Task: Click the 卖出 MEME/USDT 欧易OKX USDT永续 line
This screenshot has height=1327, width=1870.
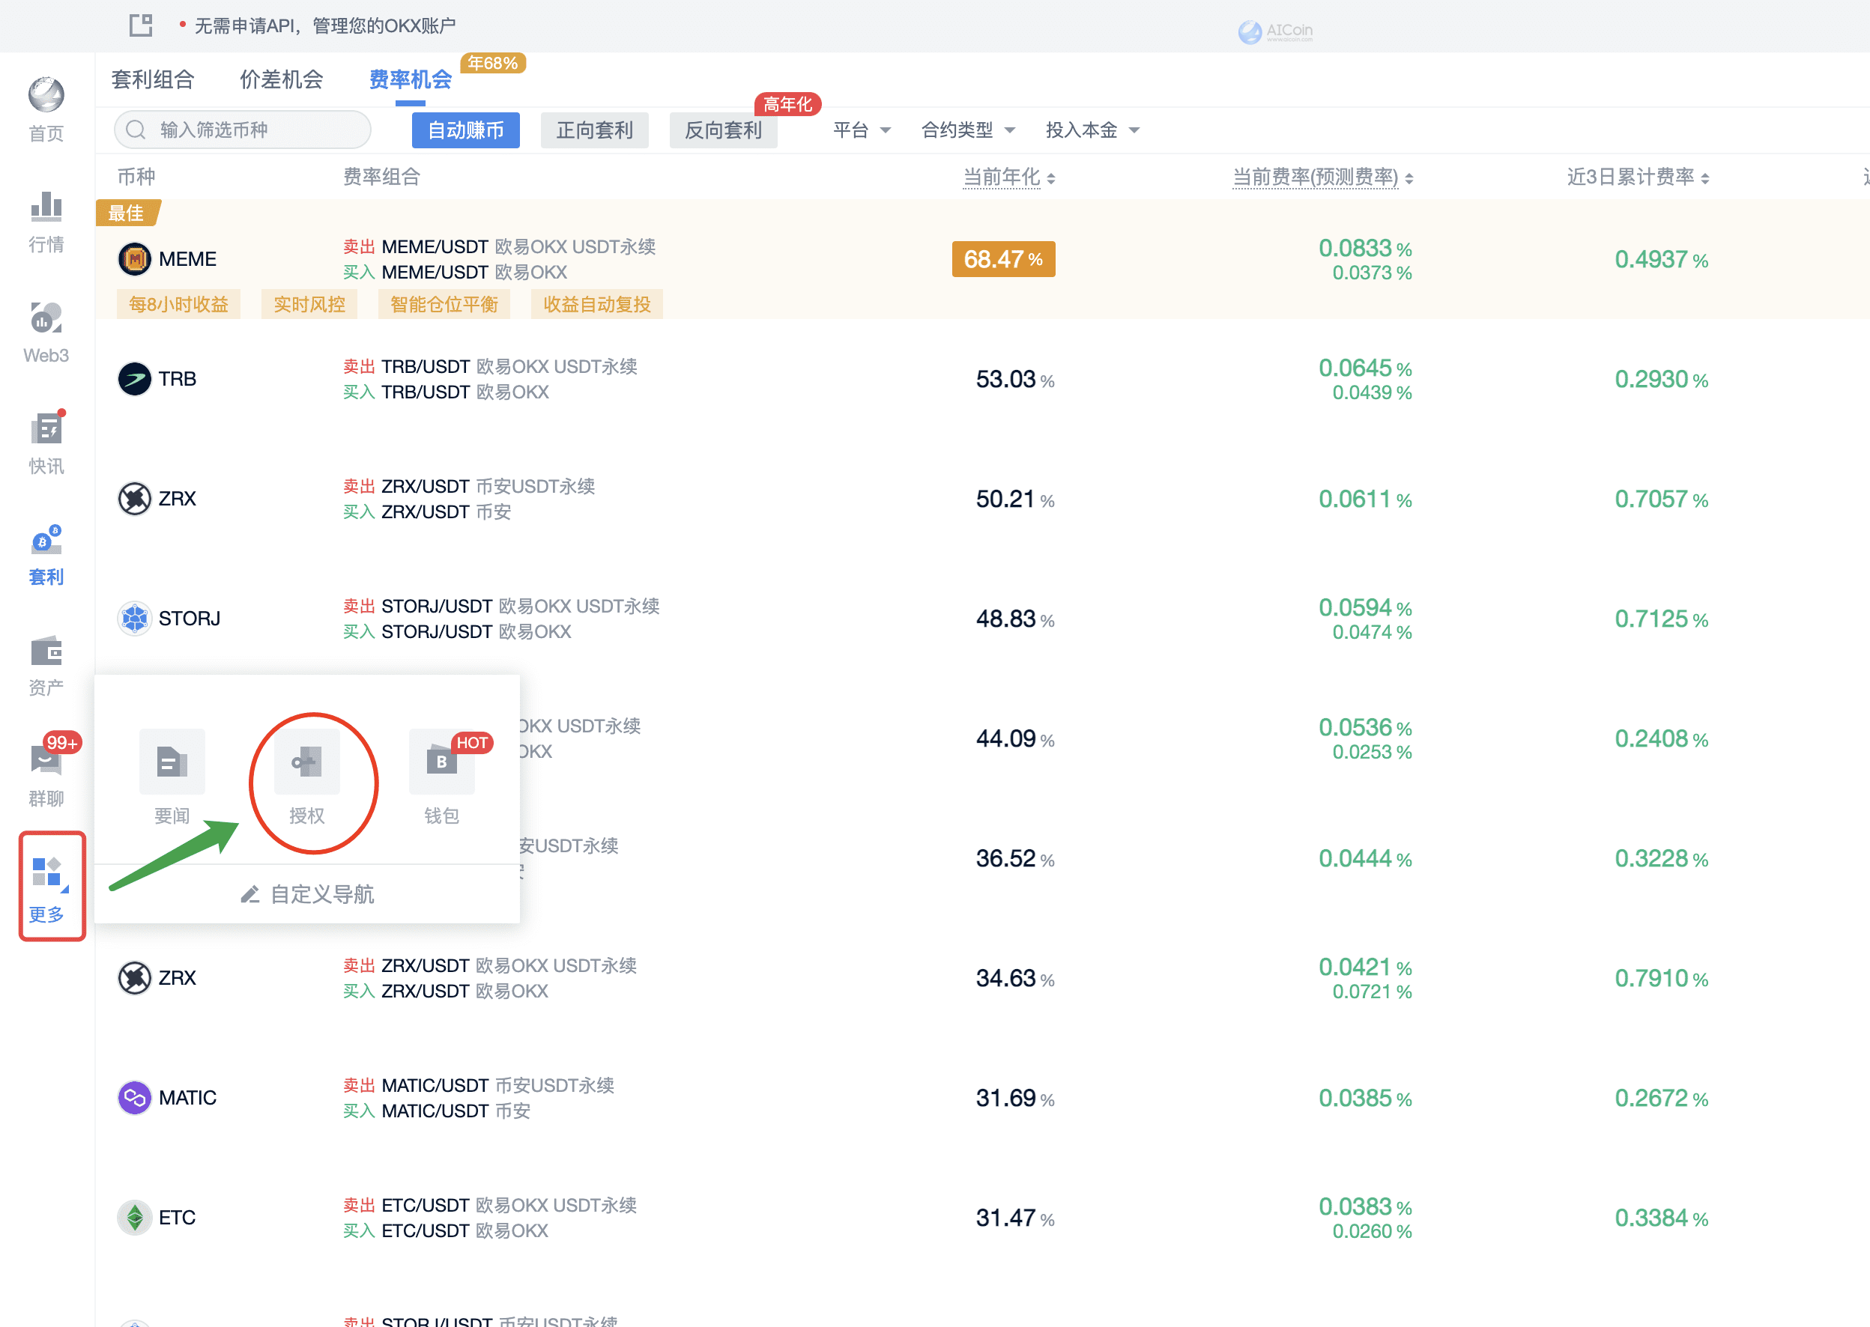Action: (x=500, y=247)
